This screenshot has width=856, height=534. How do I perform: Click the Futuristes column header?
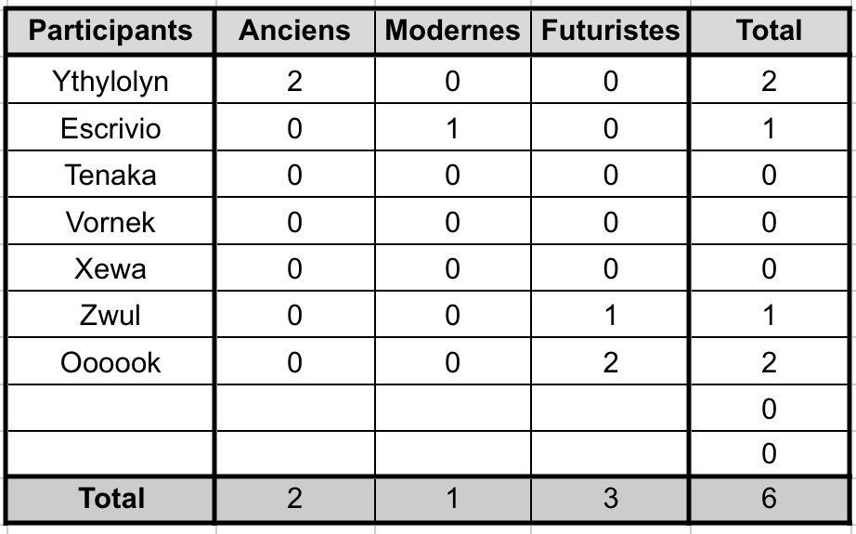610,31
